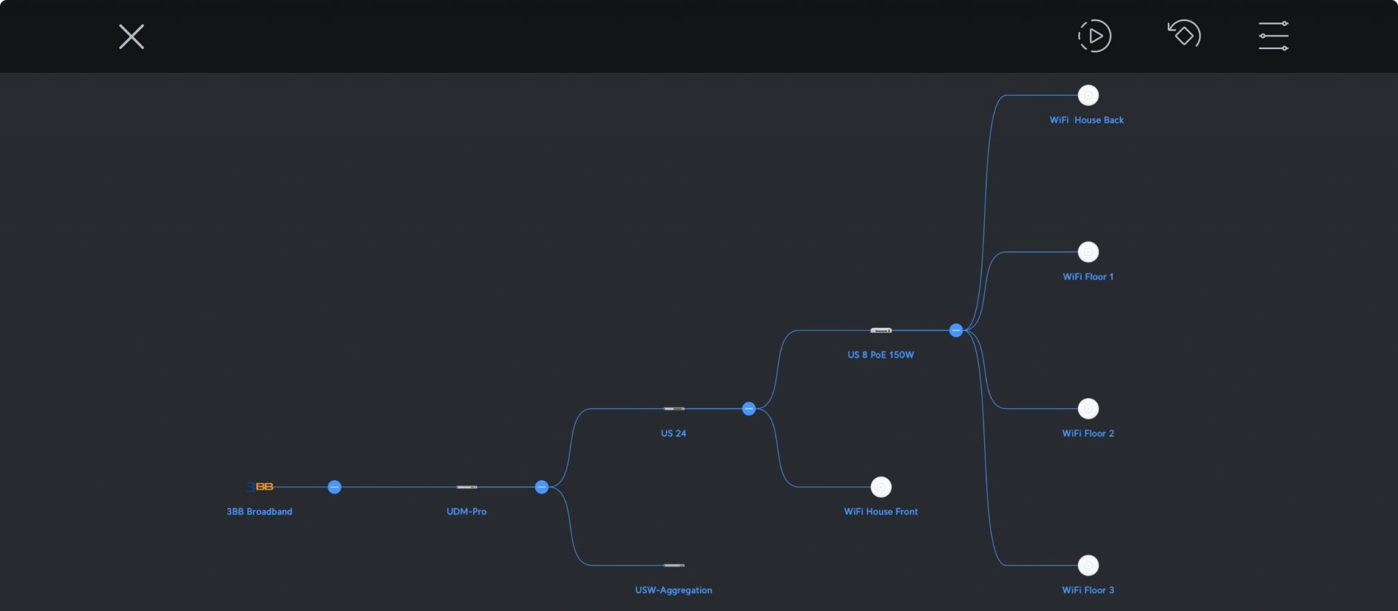Close the topology view with the X icon
This screenshot has width=1398, height=611.
(x=132, y=37)
